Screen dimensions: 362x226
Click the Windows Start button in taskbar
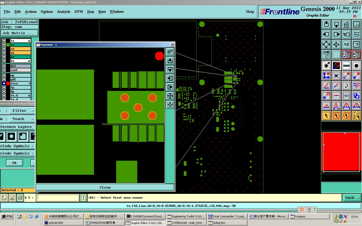click(7, 216)
